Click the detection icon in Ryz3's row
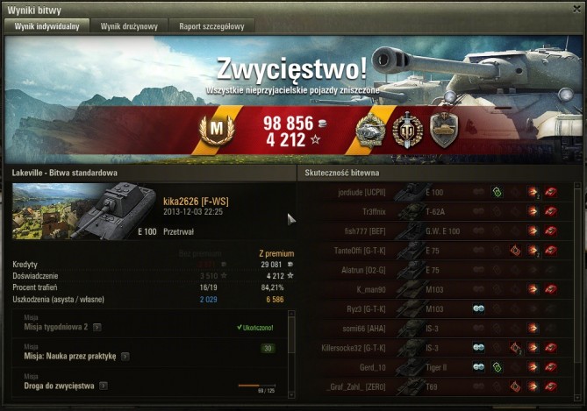The image size is (587, 411). (478, 308)
